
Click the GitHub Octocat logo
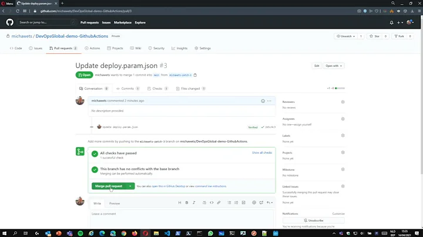pyautogui.click(x=10, y=22)
